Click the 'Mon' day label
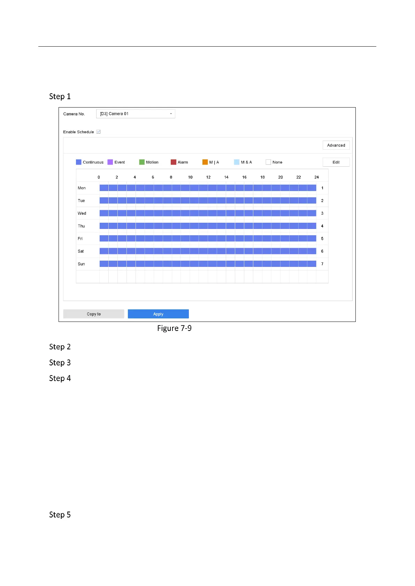 pos(82,188)
